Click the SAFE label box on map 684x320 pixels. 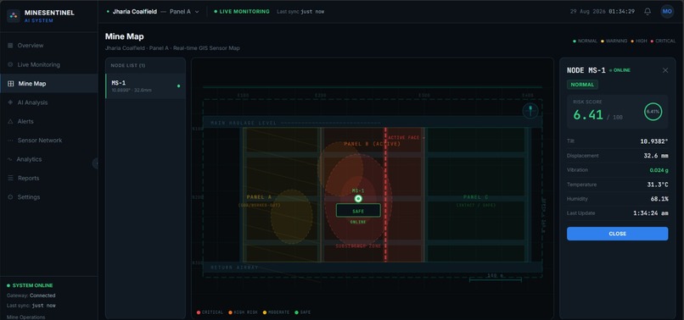click(x=358, y=211)
